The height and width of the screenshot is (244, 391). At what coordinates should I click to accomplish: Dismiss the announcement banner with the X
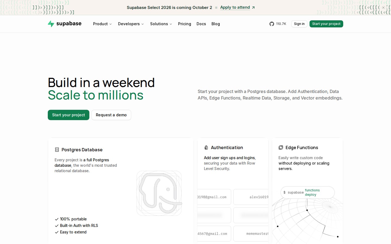(383, 8)
